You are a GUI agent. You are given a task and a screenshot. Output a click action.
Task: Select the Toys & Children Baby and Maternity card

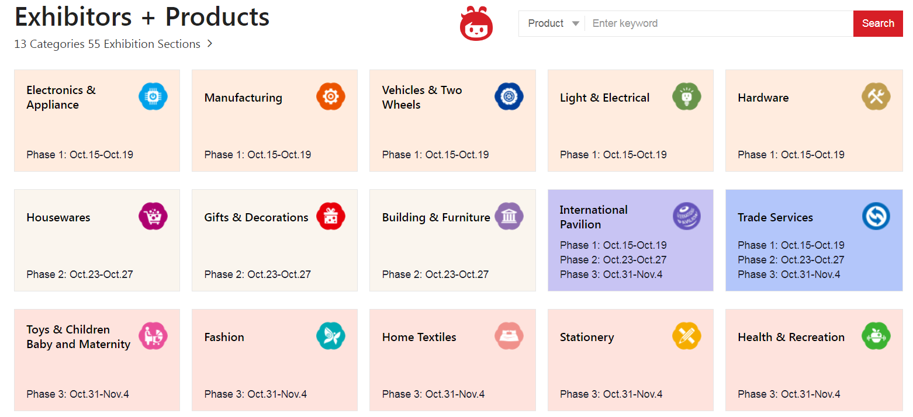tap(97, 360)
